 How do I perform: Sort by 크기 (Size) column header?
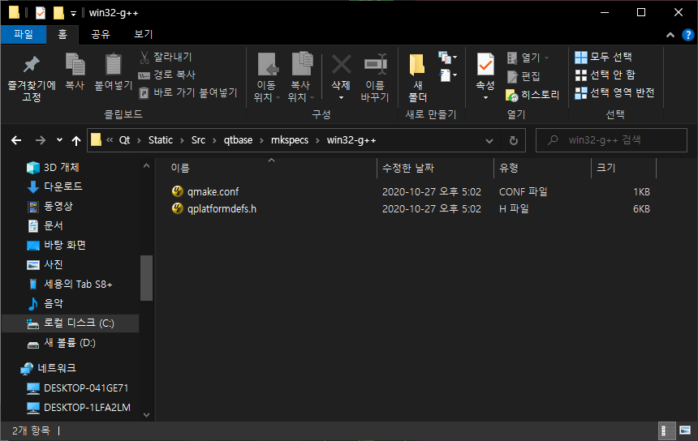623,168
